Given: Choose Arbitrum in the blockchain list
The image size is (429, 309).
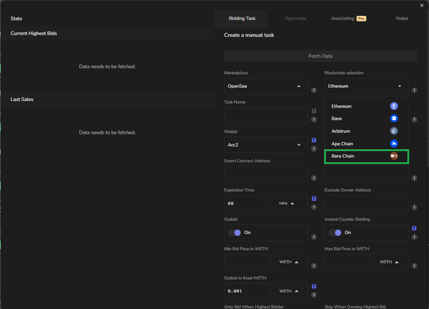Looking at the screenshot, I should pos(366,131).
